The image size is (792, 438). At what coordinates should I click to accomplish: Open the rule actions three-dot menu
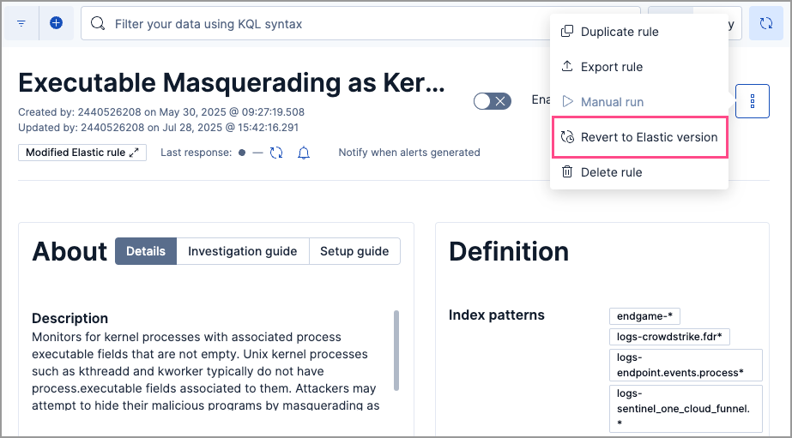(x=753, y=102)
